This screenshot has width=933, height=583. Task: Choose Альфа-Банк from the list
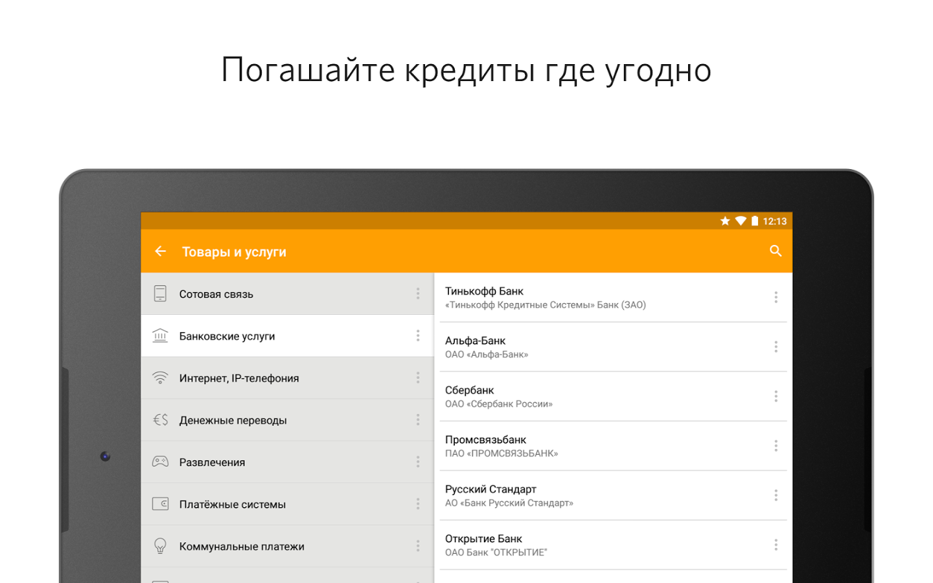coord(613,347)
